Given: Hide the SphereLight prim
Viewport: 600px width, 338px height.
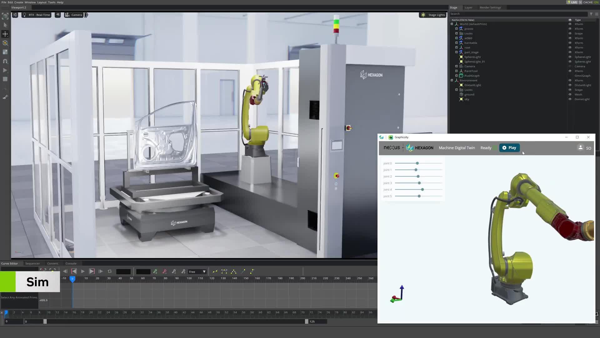Looking at the screenshot, I should click(x=570, y=57).
